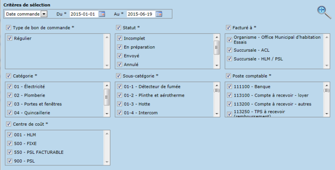Click Statut list scroll-down arrow
Viewport: 335px width, 170px height.
pyautogui.click(x=217, y=66)
